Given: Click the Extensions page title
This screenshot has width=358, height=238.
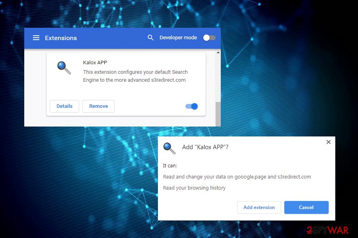Looking at the screenshot, I should [61, 38].
